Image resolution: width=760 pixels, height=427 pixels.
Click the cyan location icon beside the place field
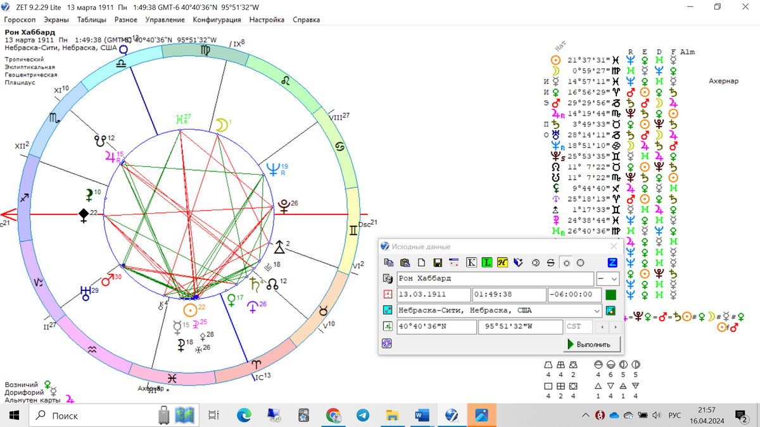[x=388, y=311]
